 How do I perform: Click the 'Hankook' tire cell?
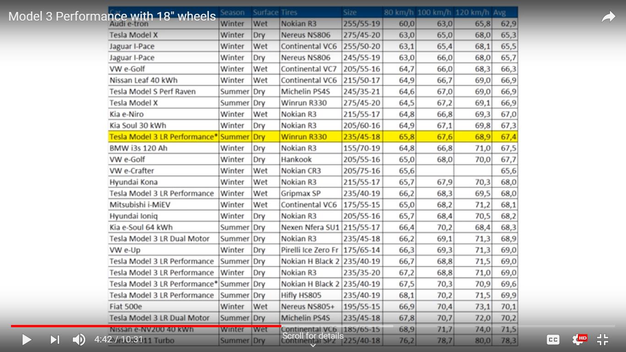tap(311, 159)
